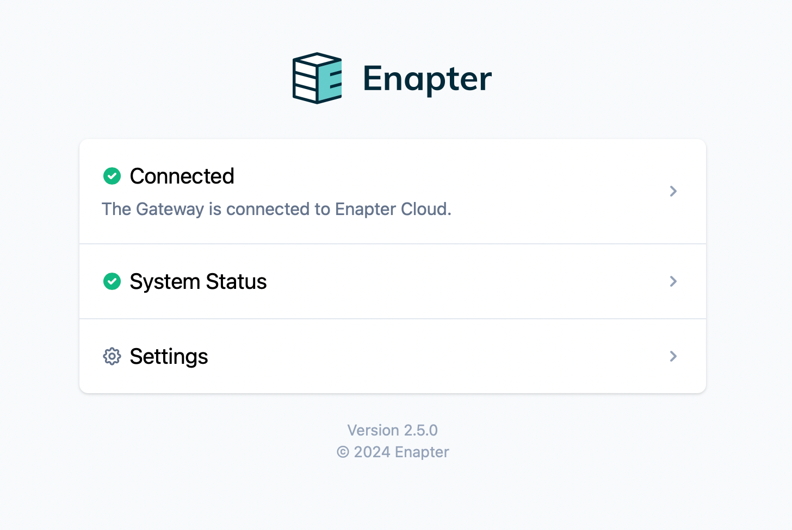Open Settings via the chevron arrow
The width and height of the screenshot is (792, 530).
click(673, 356)
